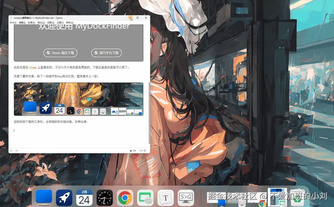
Task: Toggle source code mode icon in status bar
Action: [x=17, y=150]
